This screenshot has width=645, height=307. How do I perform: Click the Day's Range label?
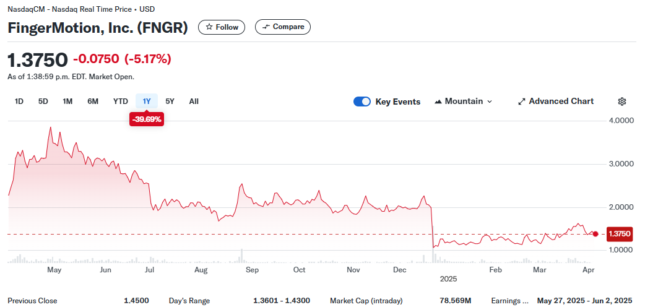[189, 301]
